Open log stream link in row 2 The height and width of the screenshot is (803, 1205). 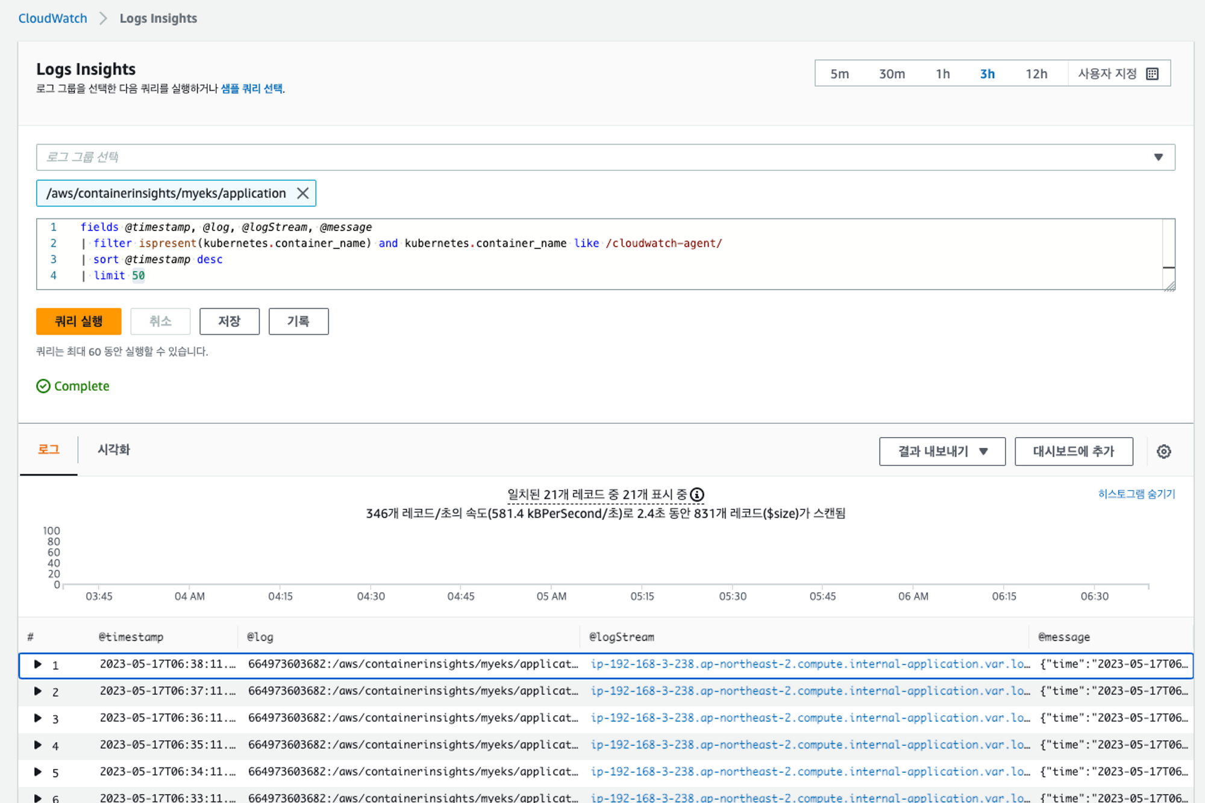[x=810, y=691]
